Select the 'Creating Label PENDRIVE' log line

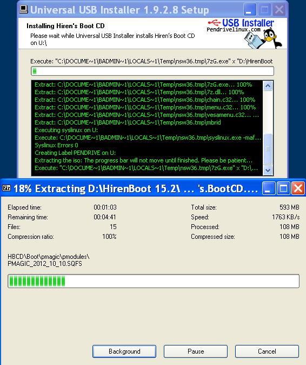75,153
